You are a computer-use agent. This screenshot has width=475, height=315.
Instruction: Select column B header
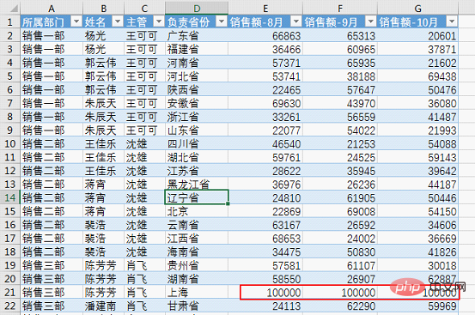pyautogui.click(x=103, y=9)
